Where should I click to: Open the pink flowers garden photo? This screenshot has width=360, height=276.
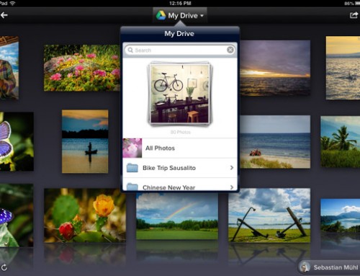coord(82,68)
